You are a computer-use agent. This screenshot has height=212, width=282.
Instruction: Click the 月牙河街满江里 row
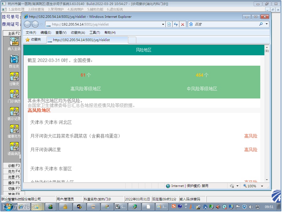coord(144,150)
